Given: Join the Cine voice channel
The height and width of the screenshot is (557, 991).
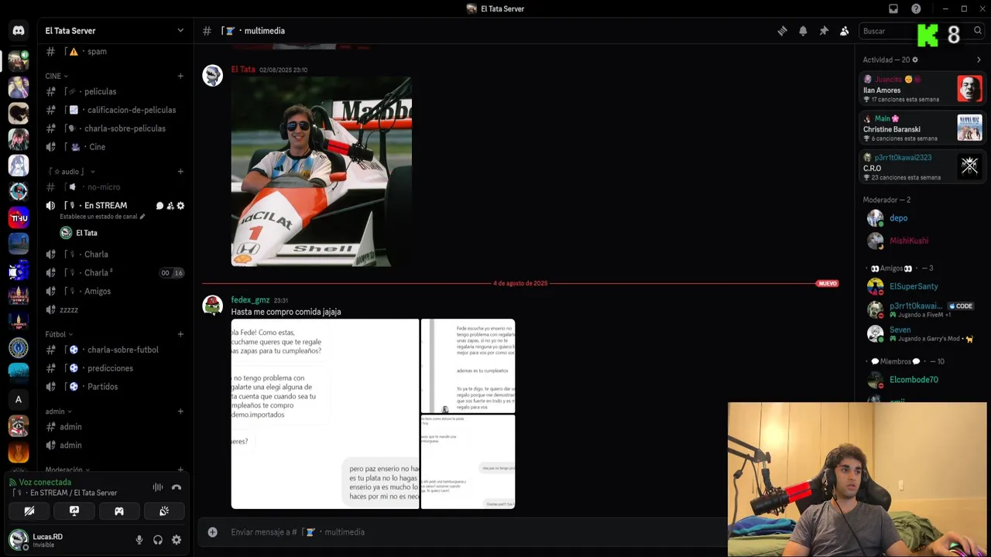Looking at the screenshot, I should coord(115,147).
